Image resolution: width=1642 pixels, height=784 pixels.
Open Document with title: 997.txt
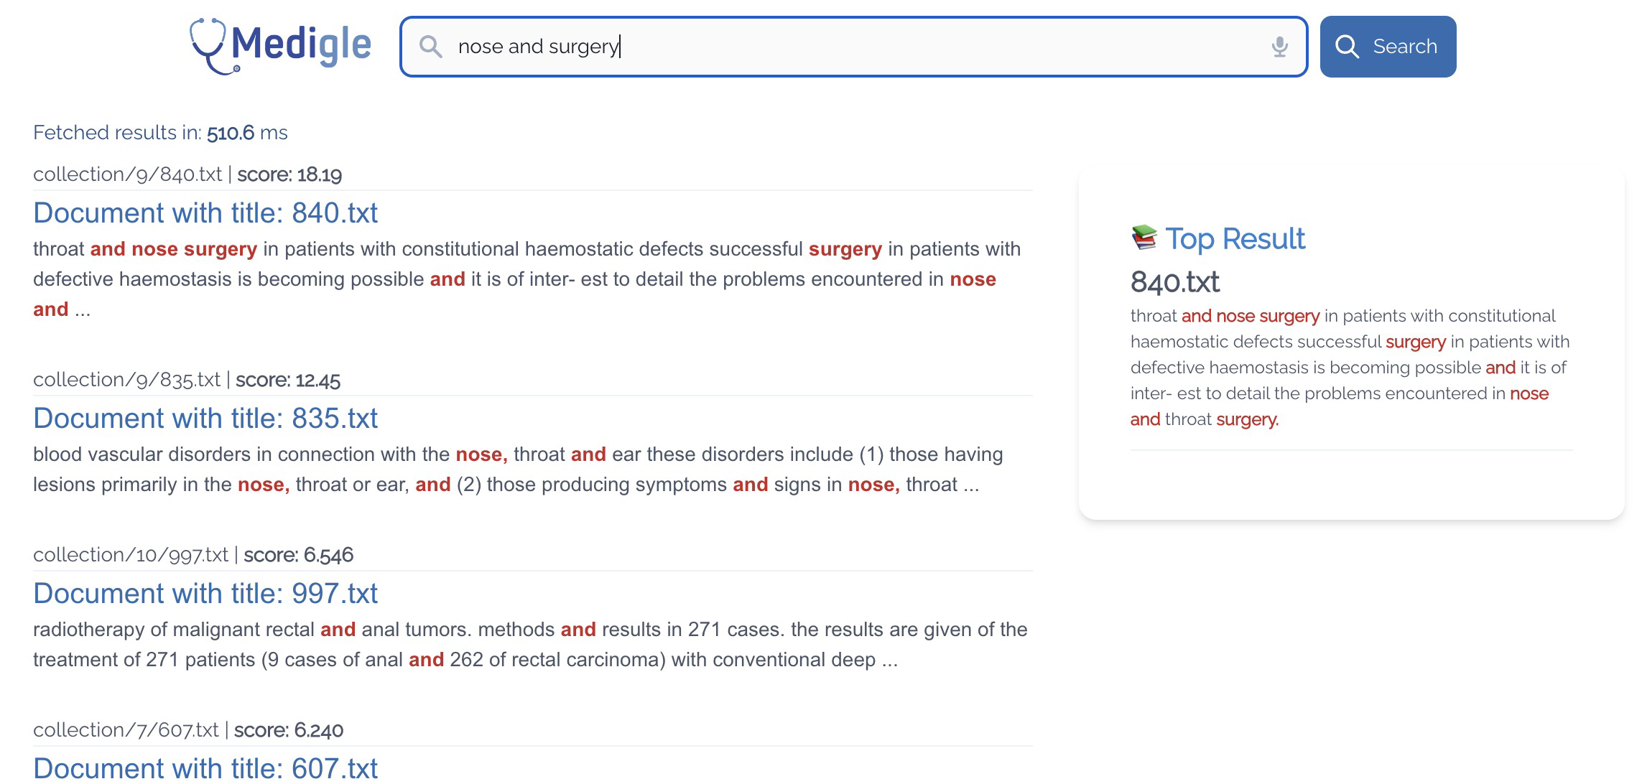pos(205,594)
